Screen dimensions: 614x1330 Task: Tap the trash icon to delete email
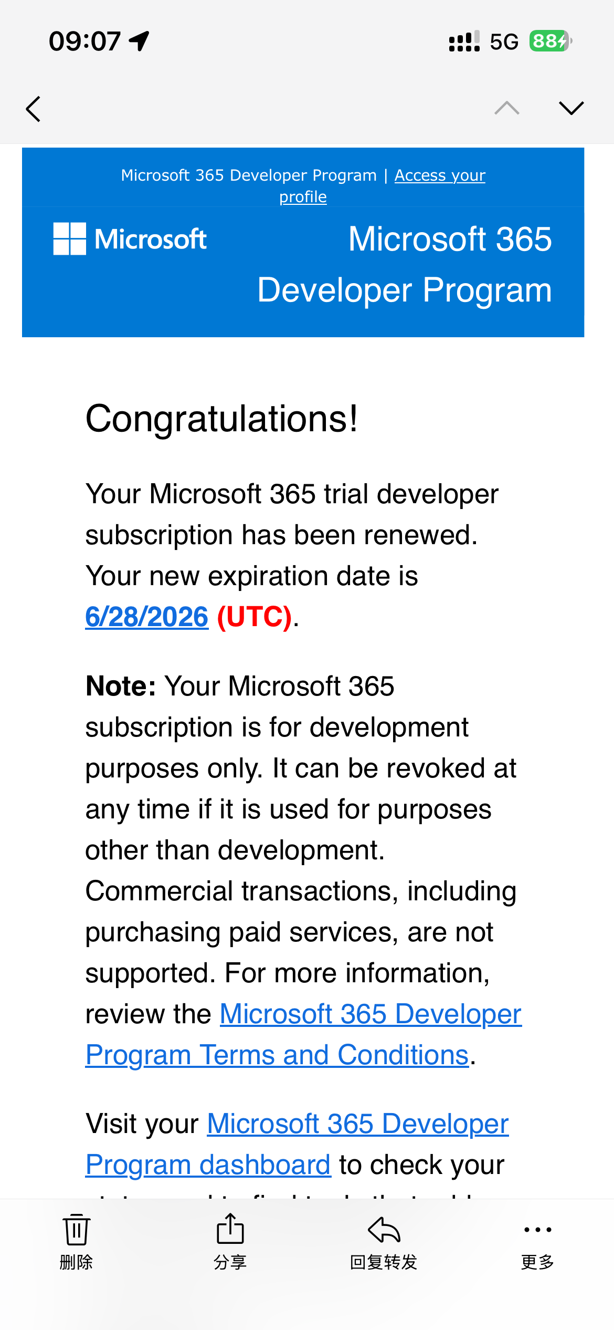[77, 1231]
